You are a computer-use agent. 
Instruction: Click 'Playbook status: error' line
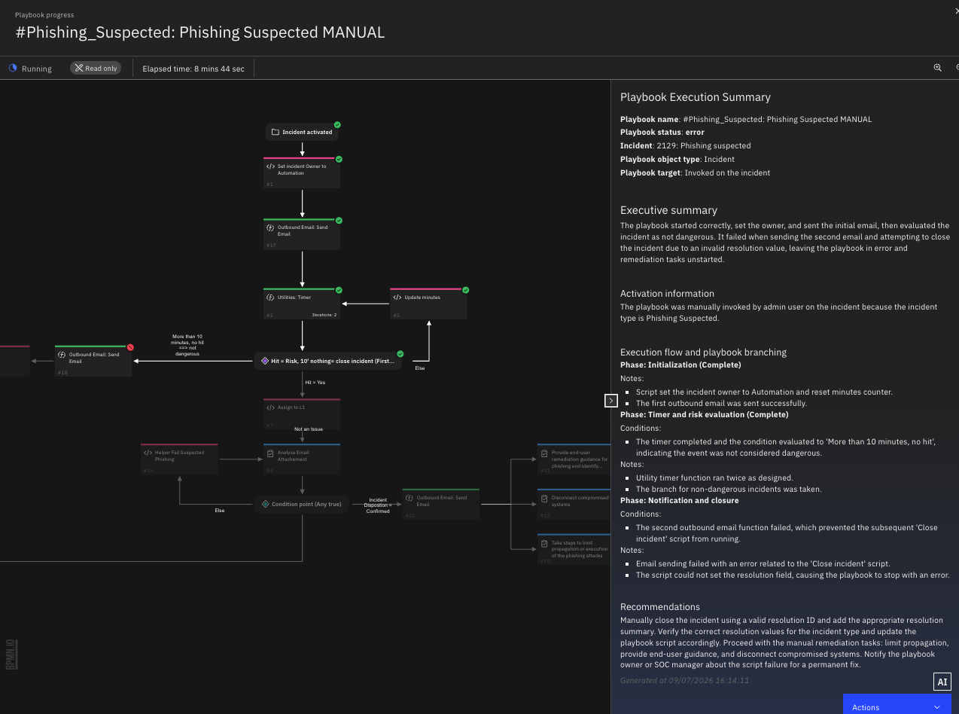662,133
